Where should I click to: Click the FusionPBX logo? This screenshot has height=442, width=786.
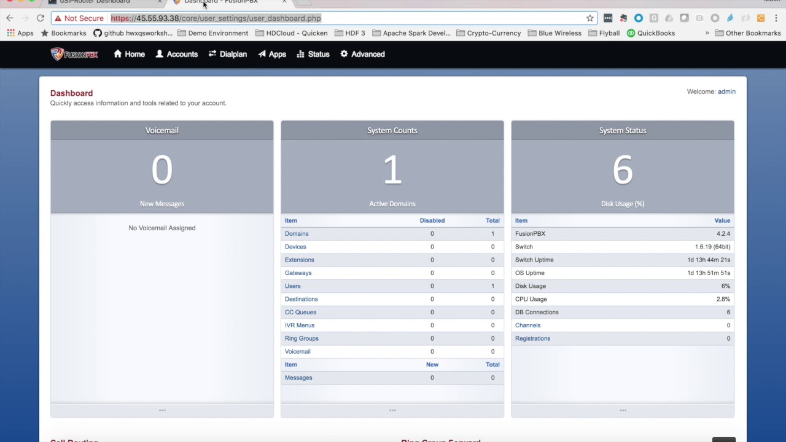(74, 54)
